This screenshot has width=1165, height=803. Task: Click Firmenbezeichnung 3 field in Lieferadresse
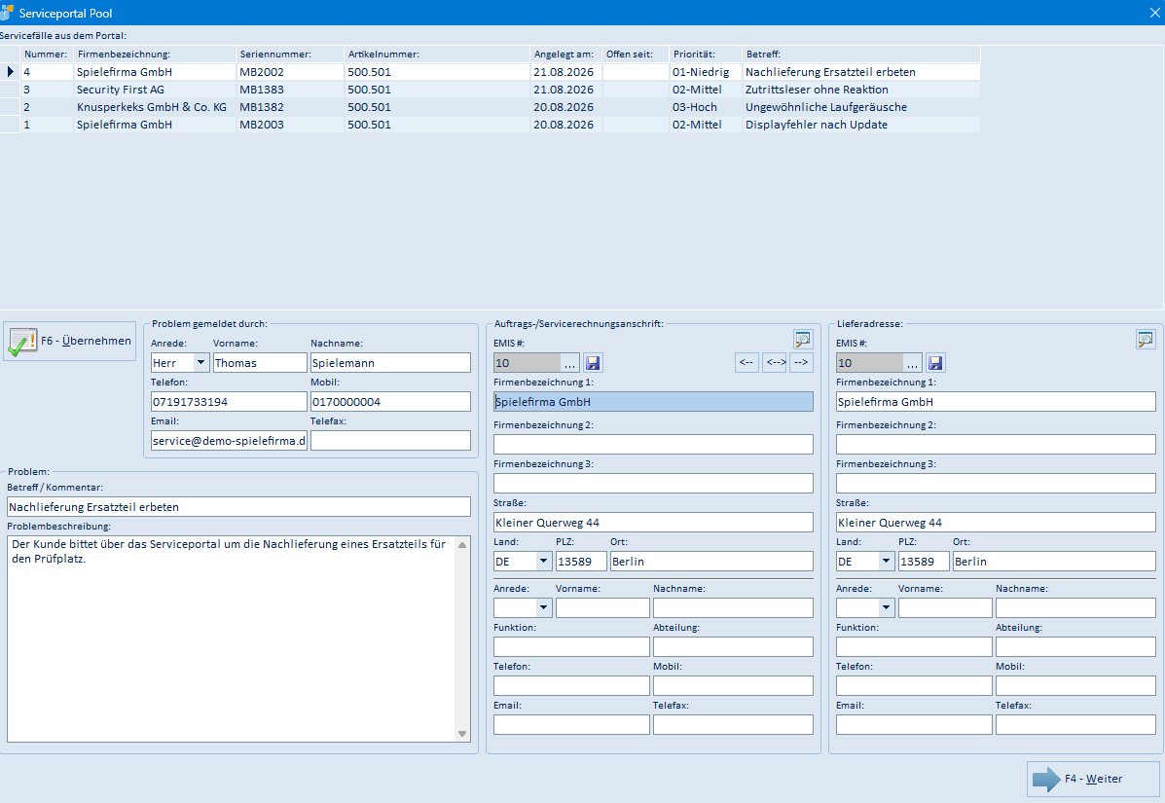pyautogui.click(x=996, y=483)
